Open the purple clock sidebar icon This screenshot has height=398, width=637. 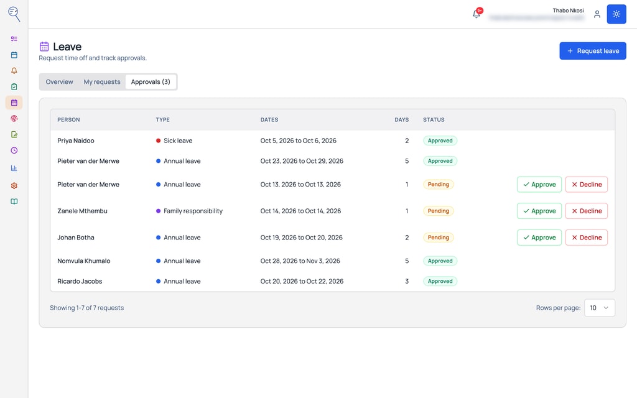click(x=14, y=150)
